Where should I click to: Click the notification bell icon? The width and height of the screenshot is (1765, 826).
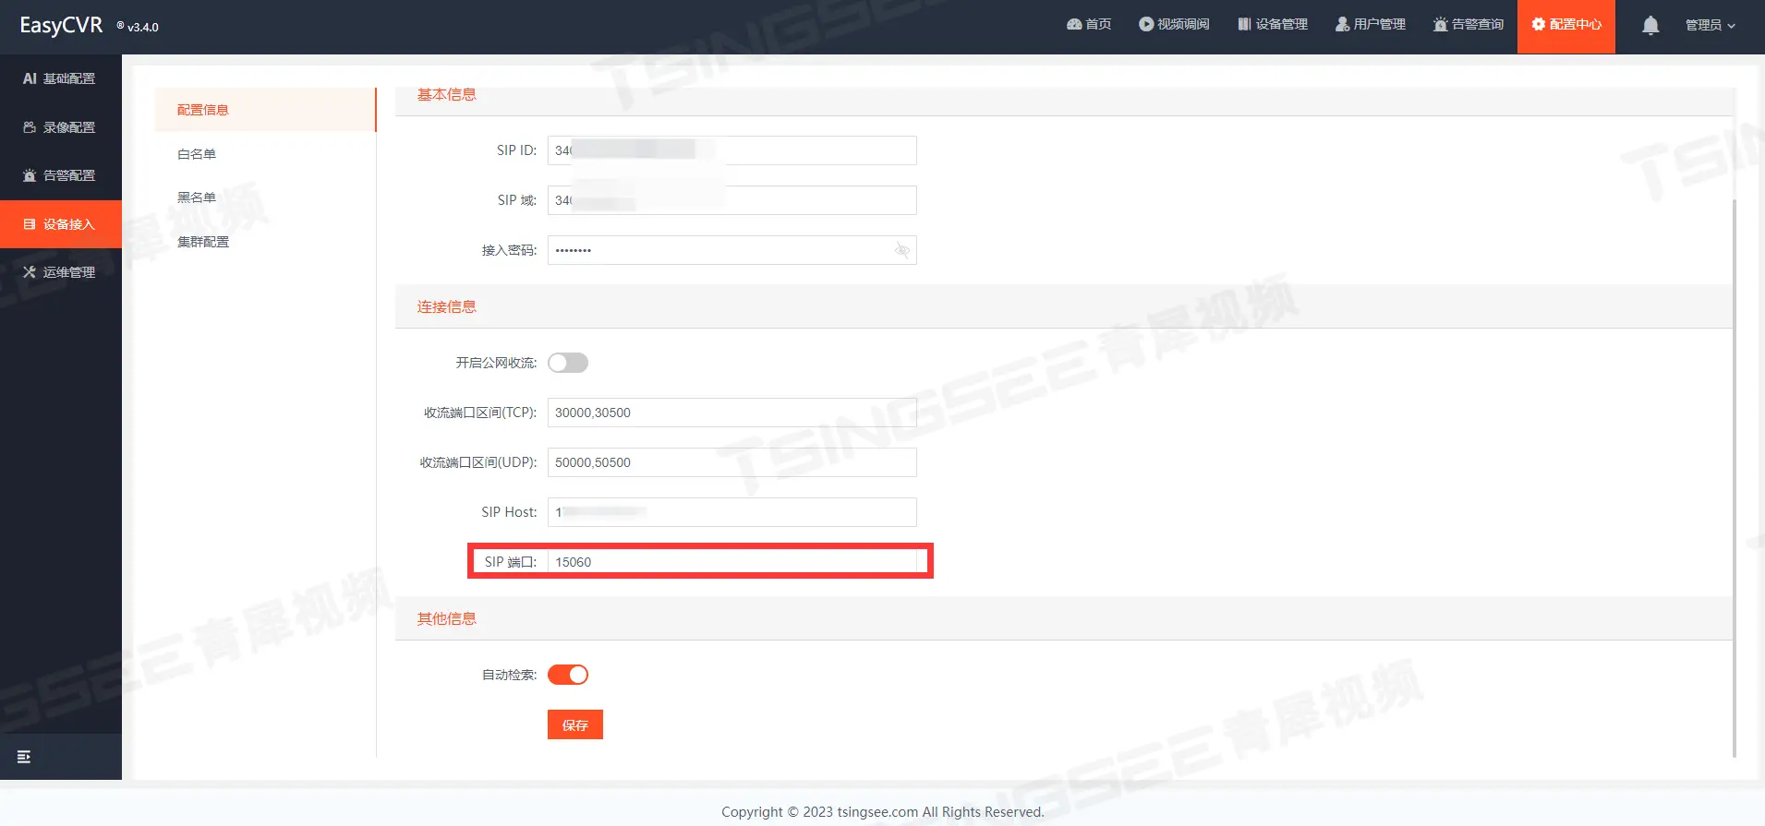pyautogui.click(x=1650, y=26)
